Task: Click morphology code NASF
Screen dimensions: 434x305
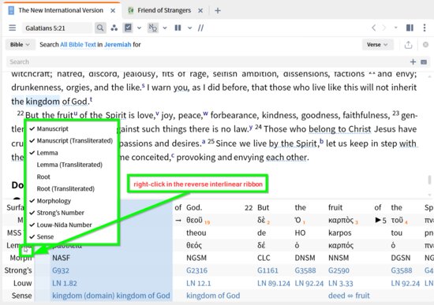Action: click(62, 258)
